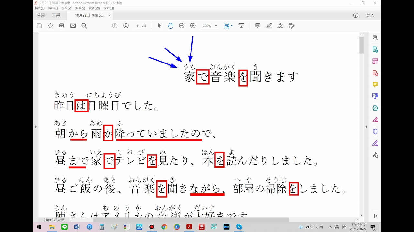Go to previous page arrow
The image size is (414, 232).
[x=115, y=26]
